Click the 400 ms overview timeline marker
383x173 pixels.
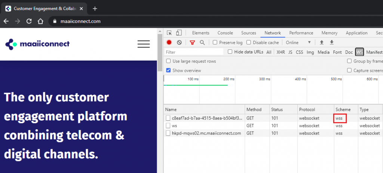click(x=300, y=79)
